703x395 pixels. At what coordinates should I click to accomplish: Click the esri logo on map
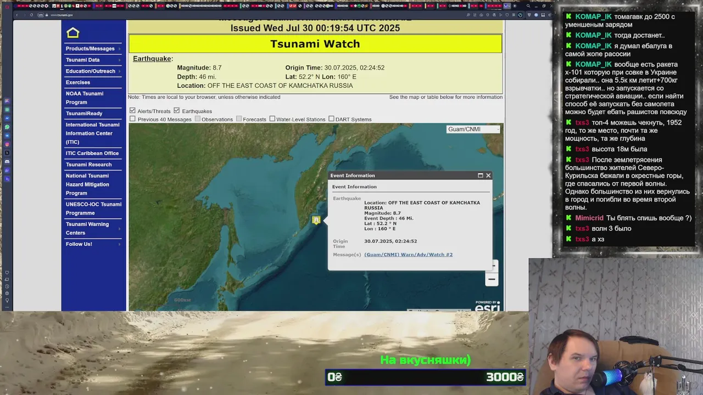point(487,307)
